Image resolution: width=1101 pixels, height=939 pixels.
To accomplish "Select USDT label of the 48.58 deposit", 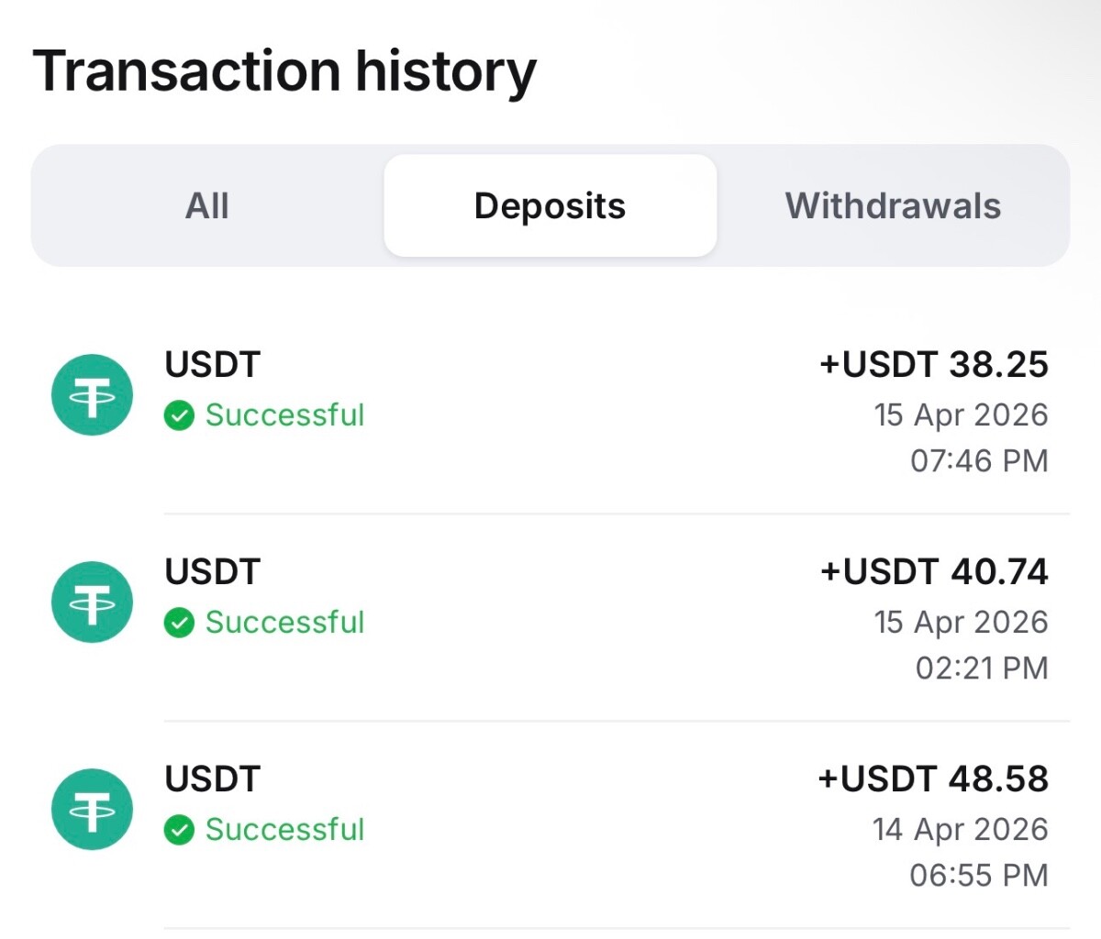I will pyautogui.click(x=213, y=779).
